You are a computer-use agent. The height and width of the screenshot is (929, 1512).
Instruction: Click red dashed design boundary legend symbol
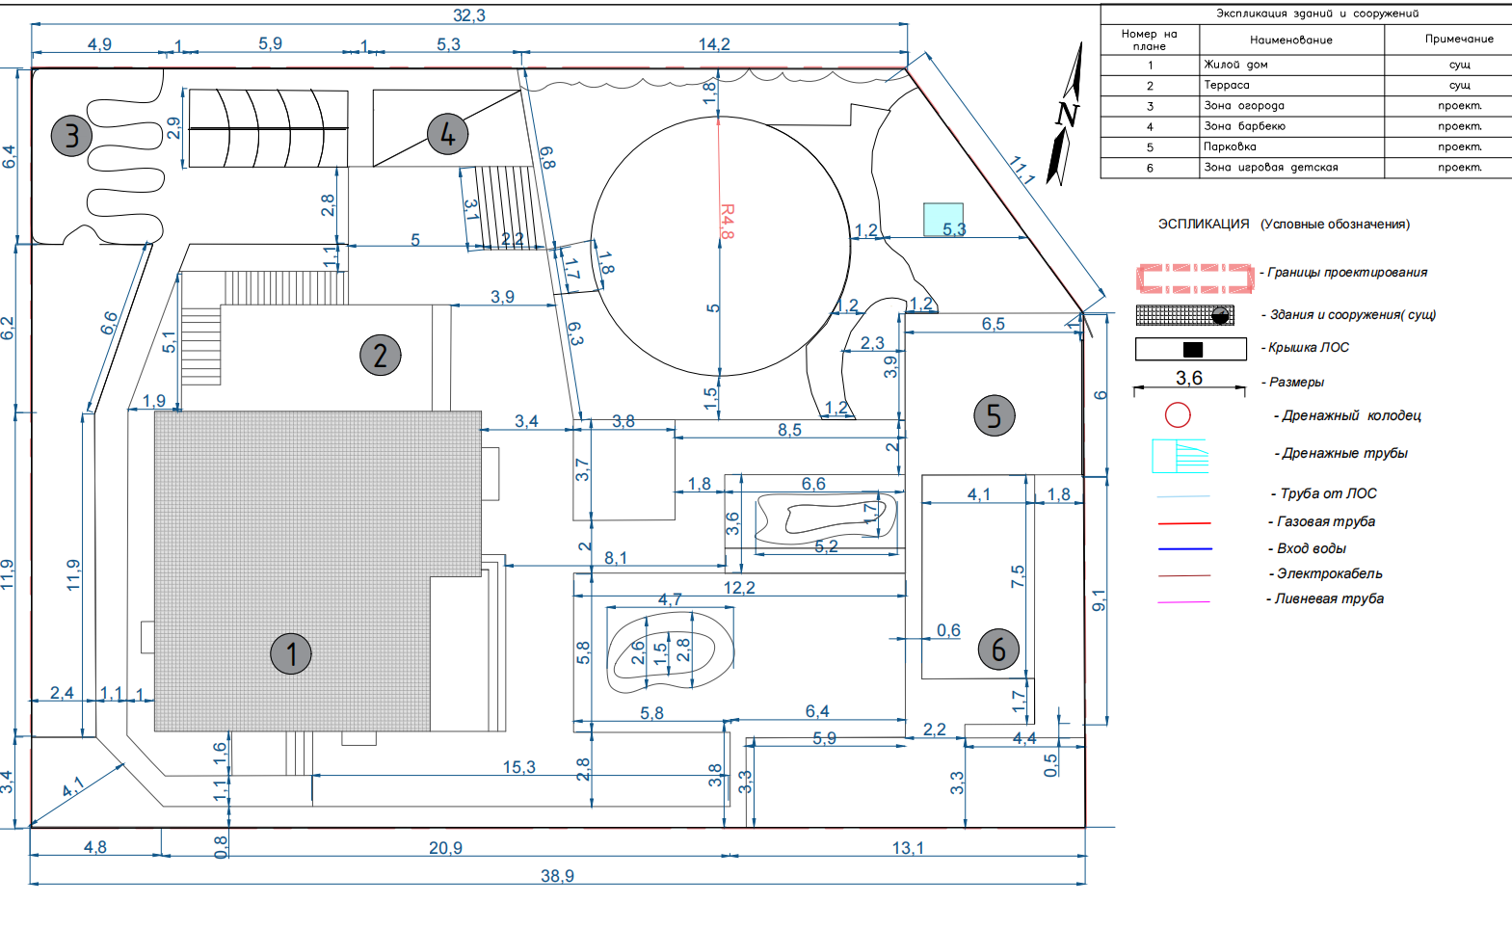pyautogui.click(x=1195, y=278)
